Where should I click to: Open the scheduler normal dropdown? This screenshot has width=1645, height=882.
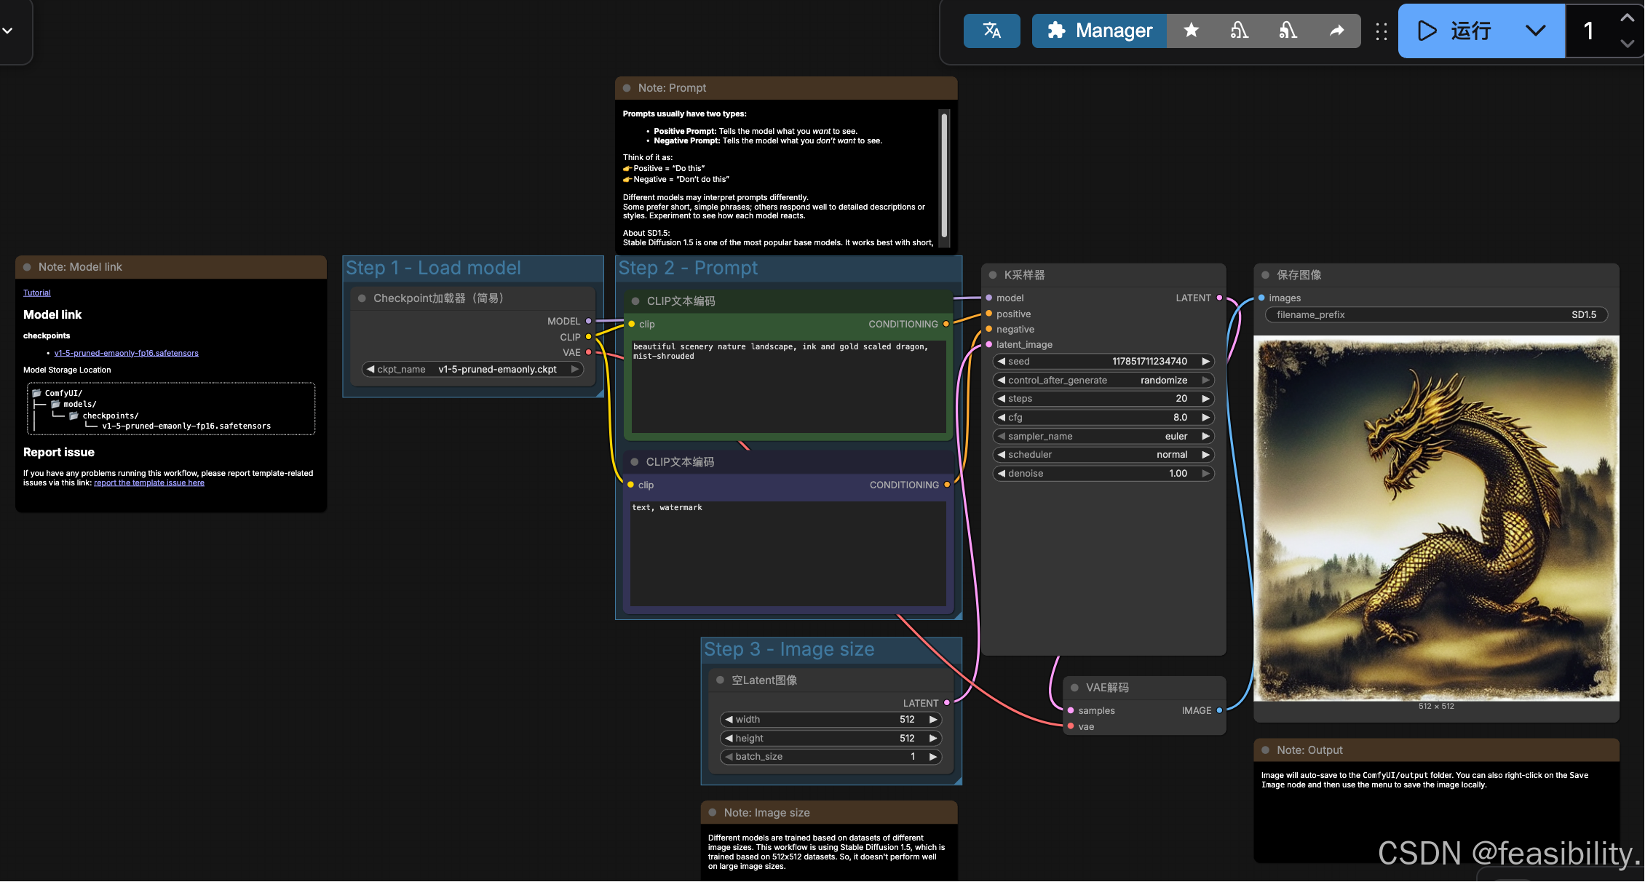(1103, 455)
